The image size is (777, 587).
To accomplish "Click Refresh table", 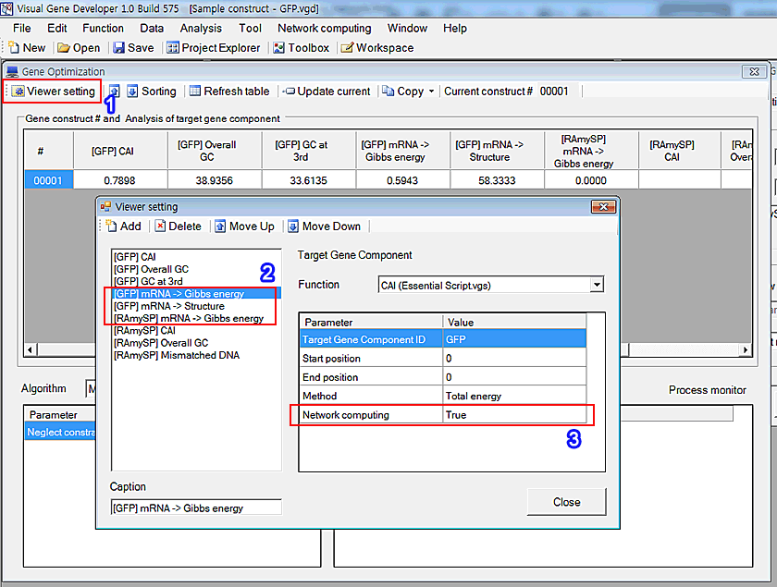I will pyautogui.click(x=230, y=92).
